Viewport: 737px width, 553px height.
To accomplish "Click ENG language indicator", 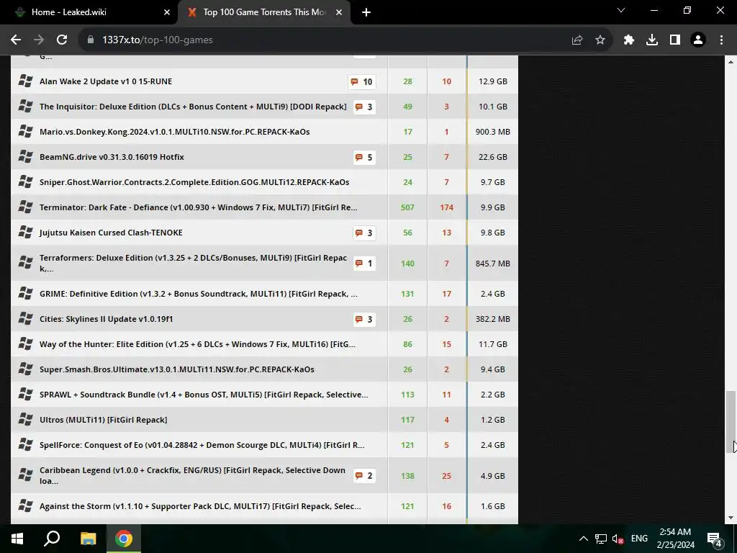I will tap(639, 539).
